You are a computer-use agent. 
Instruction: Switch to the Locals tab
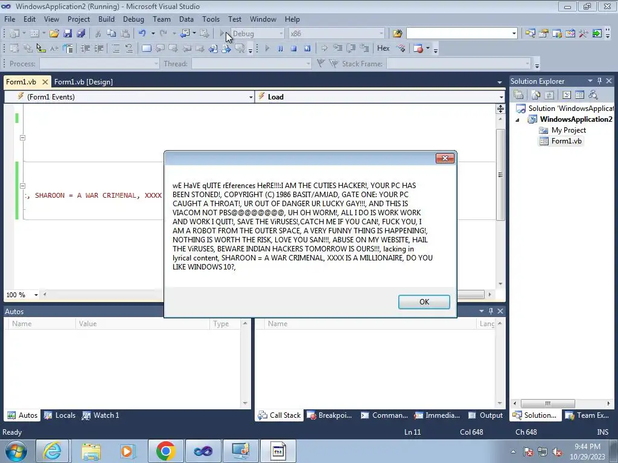(60, 415)
